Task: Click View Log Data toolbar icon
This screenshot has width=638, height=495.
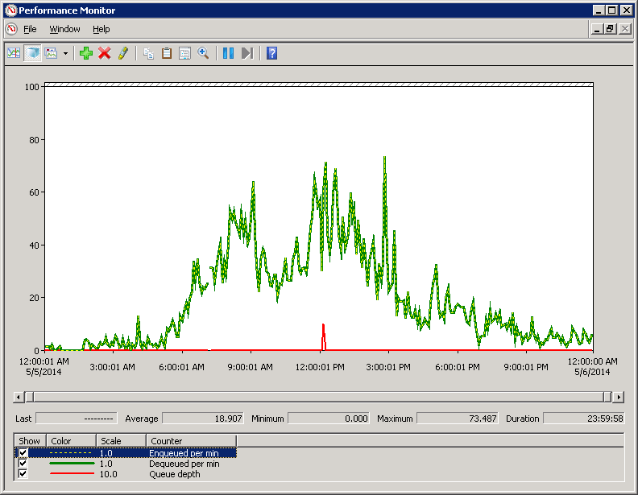Action: click(x=32, y=53)
